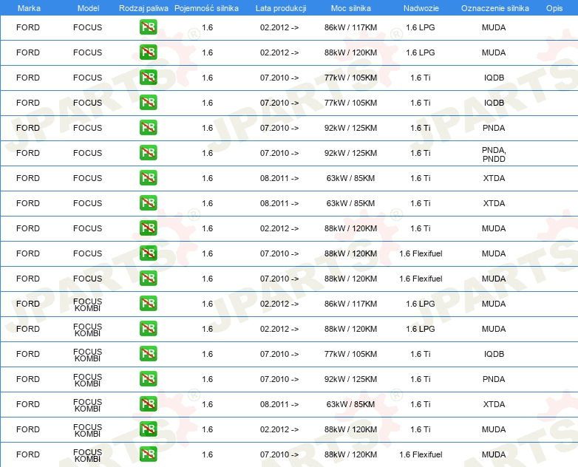Click the Model column header
The image size is (578, 467).
88,8
